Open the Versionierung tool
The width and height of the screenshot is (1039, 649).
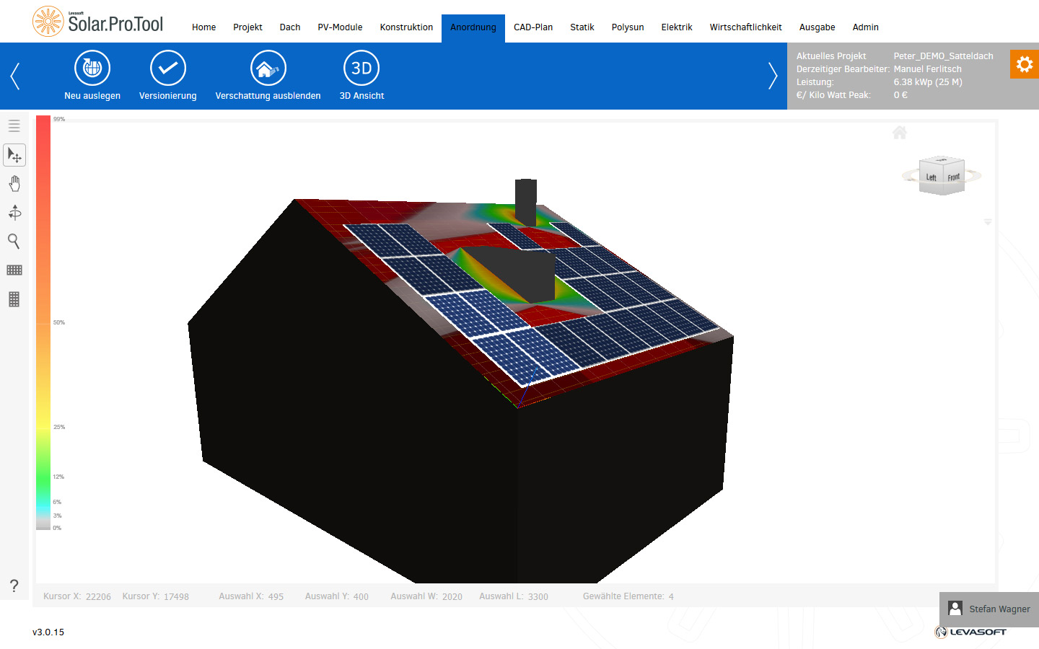pyautogui.click(x=168, y=69)
